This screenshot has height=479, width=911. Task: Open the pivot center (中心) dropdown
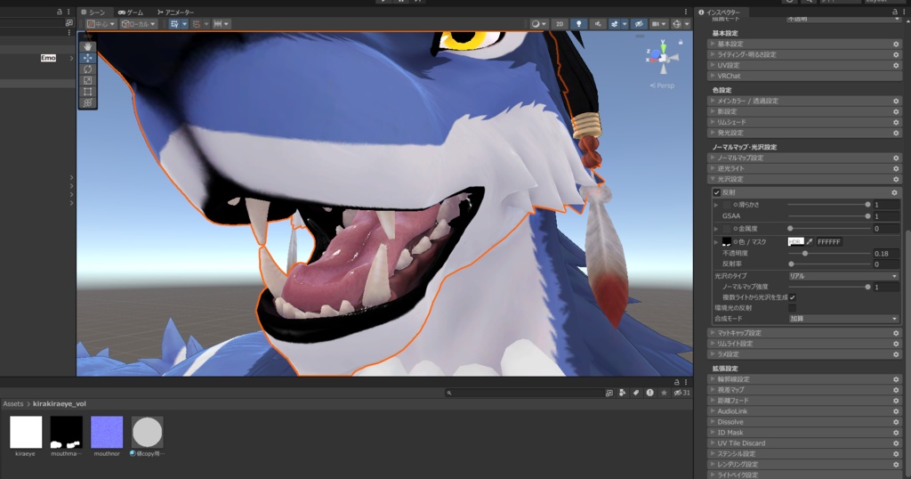(101, 24)
